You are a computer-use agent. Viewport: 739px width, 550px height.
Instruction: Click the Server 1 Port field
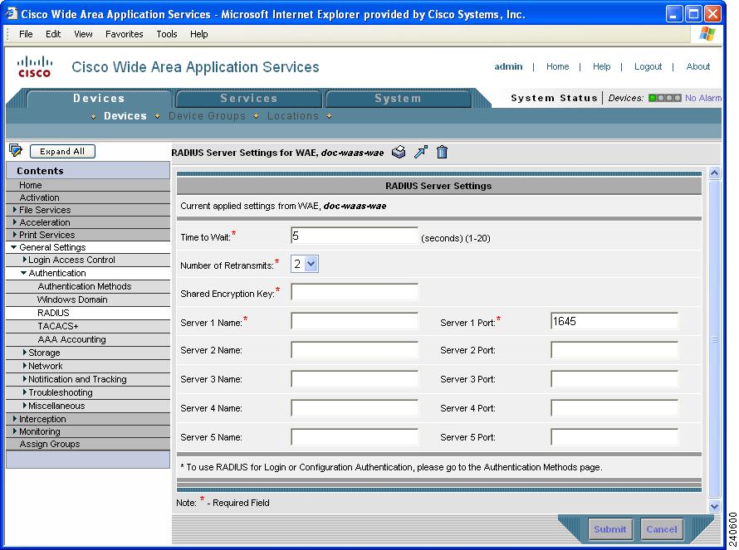tap(614, 321)
